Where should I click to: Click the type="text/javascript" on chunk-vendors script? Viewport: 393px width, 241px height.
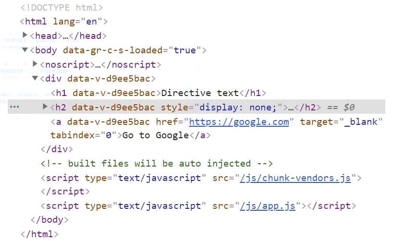tap(146, 178)
